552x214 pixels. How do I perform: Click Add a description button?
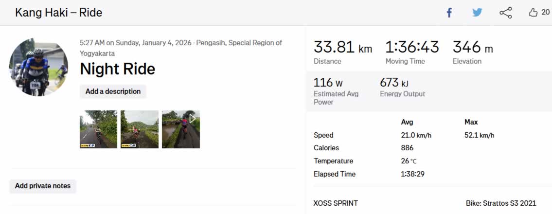(113, 91)
